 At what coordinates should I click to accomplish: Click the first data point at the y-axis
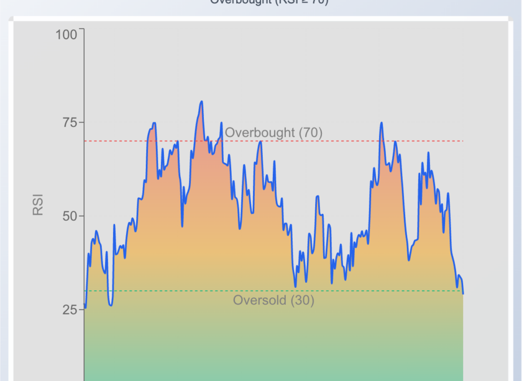85,305
